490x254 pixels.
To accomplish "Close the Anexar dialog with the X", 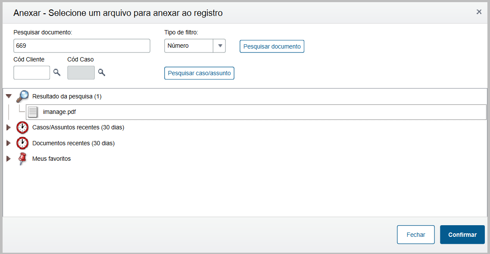I will [x=479, y=12].
